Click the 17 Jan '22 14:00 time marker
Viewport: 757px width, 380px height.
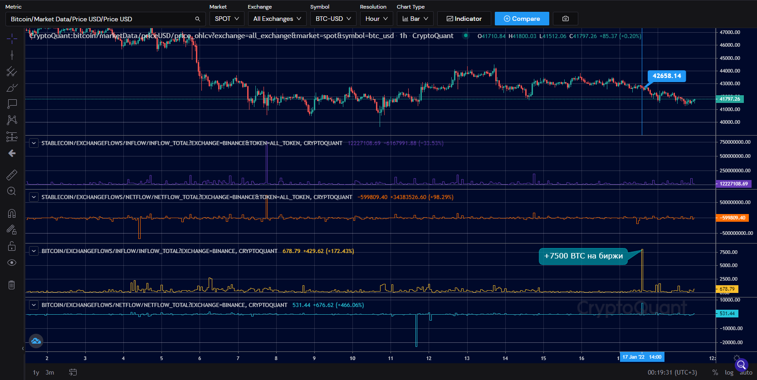coord(642,357)
